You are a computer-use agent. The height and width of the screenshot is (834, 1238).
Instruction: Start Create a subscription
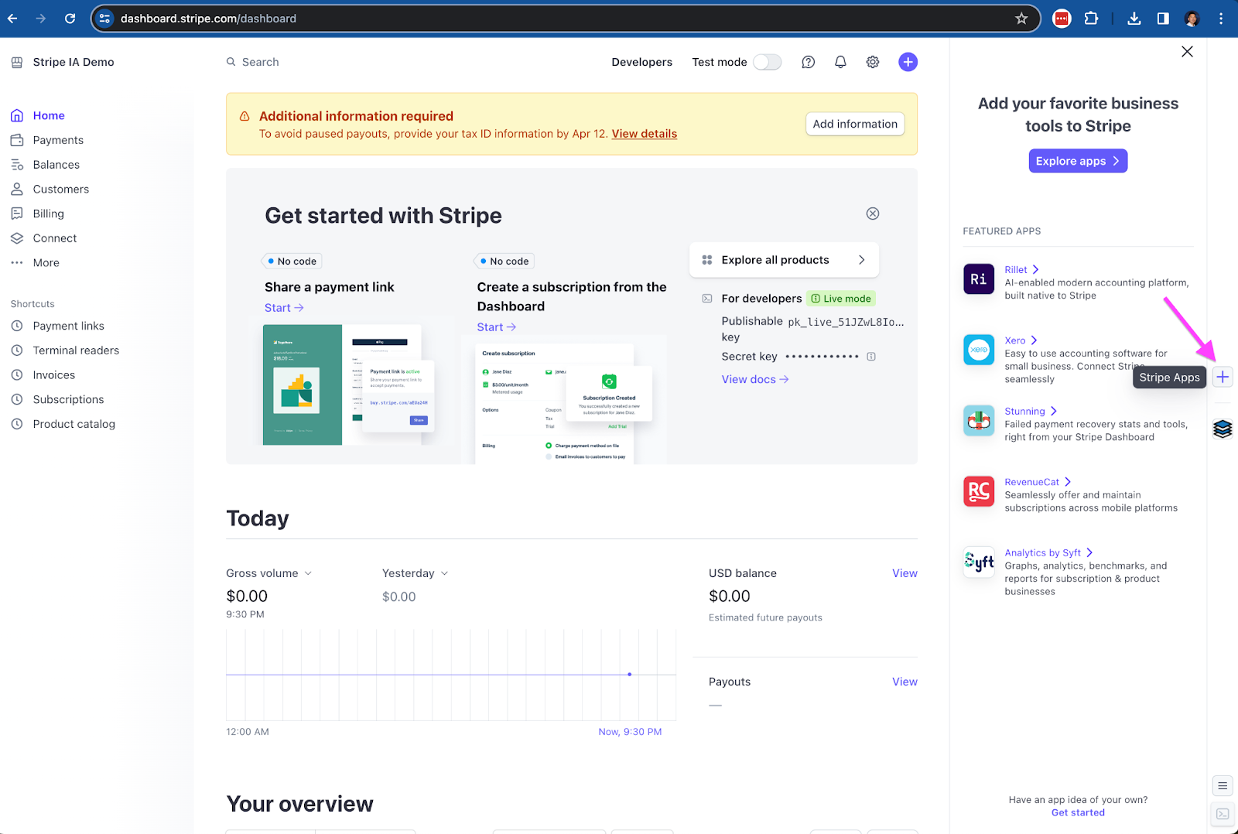tap(496, 327)
